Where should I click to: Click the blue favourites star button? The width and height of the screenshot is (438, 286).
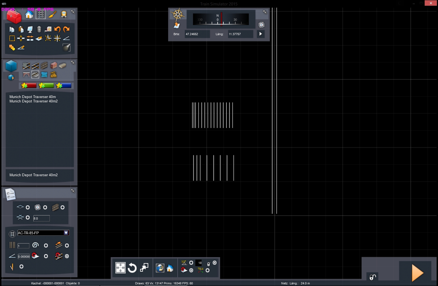pos(64,86)
